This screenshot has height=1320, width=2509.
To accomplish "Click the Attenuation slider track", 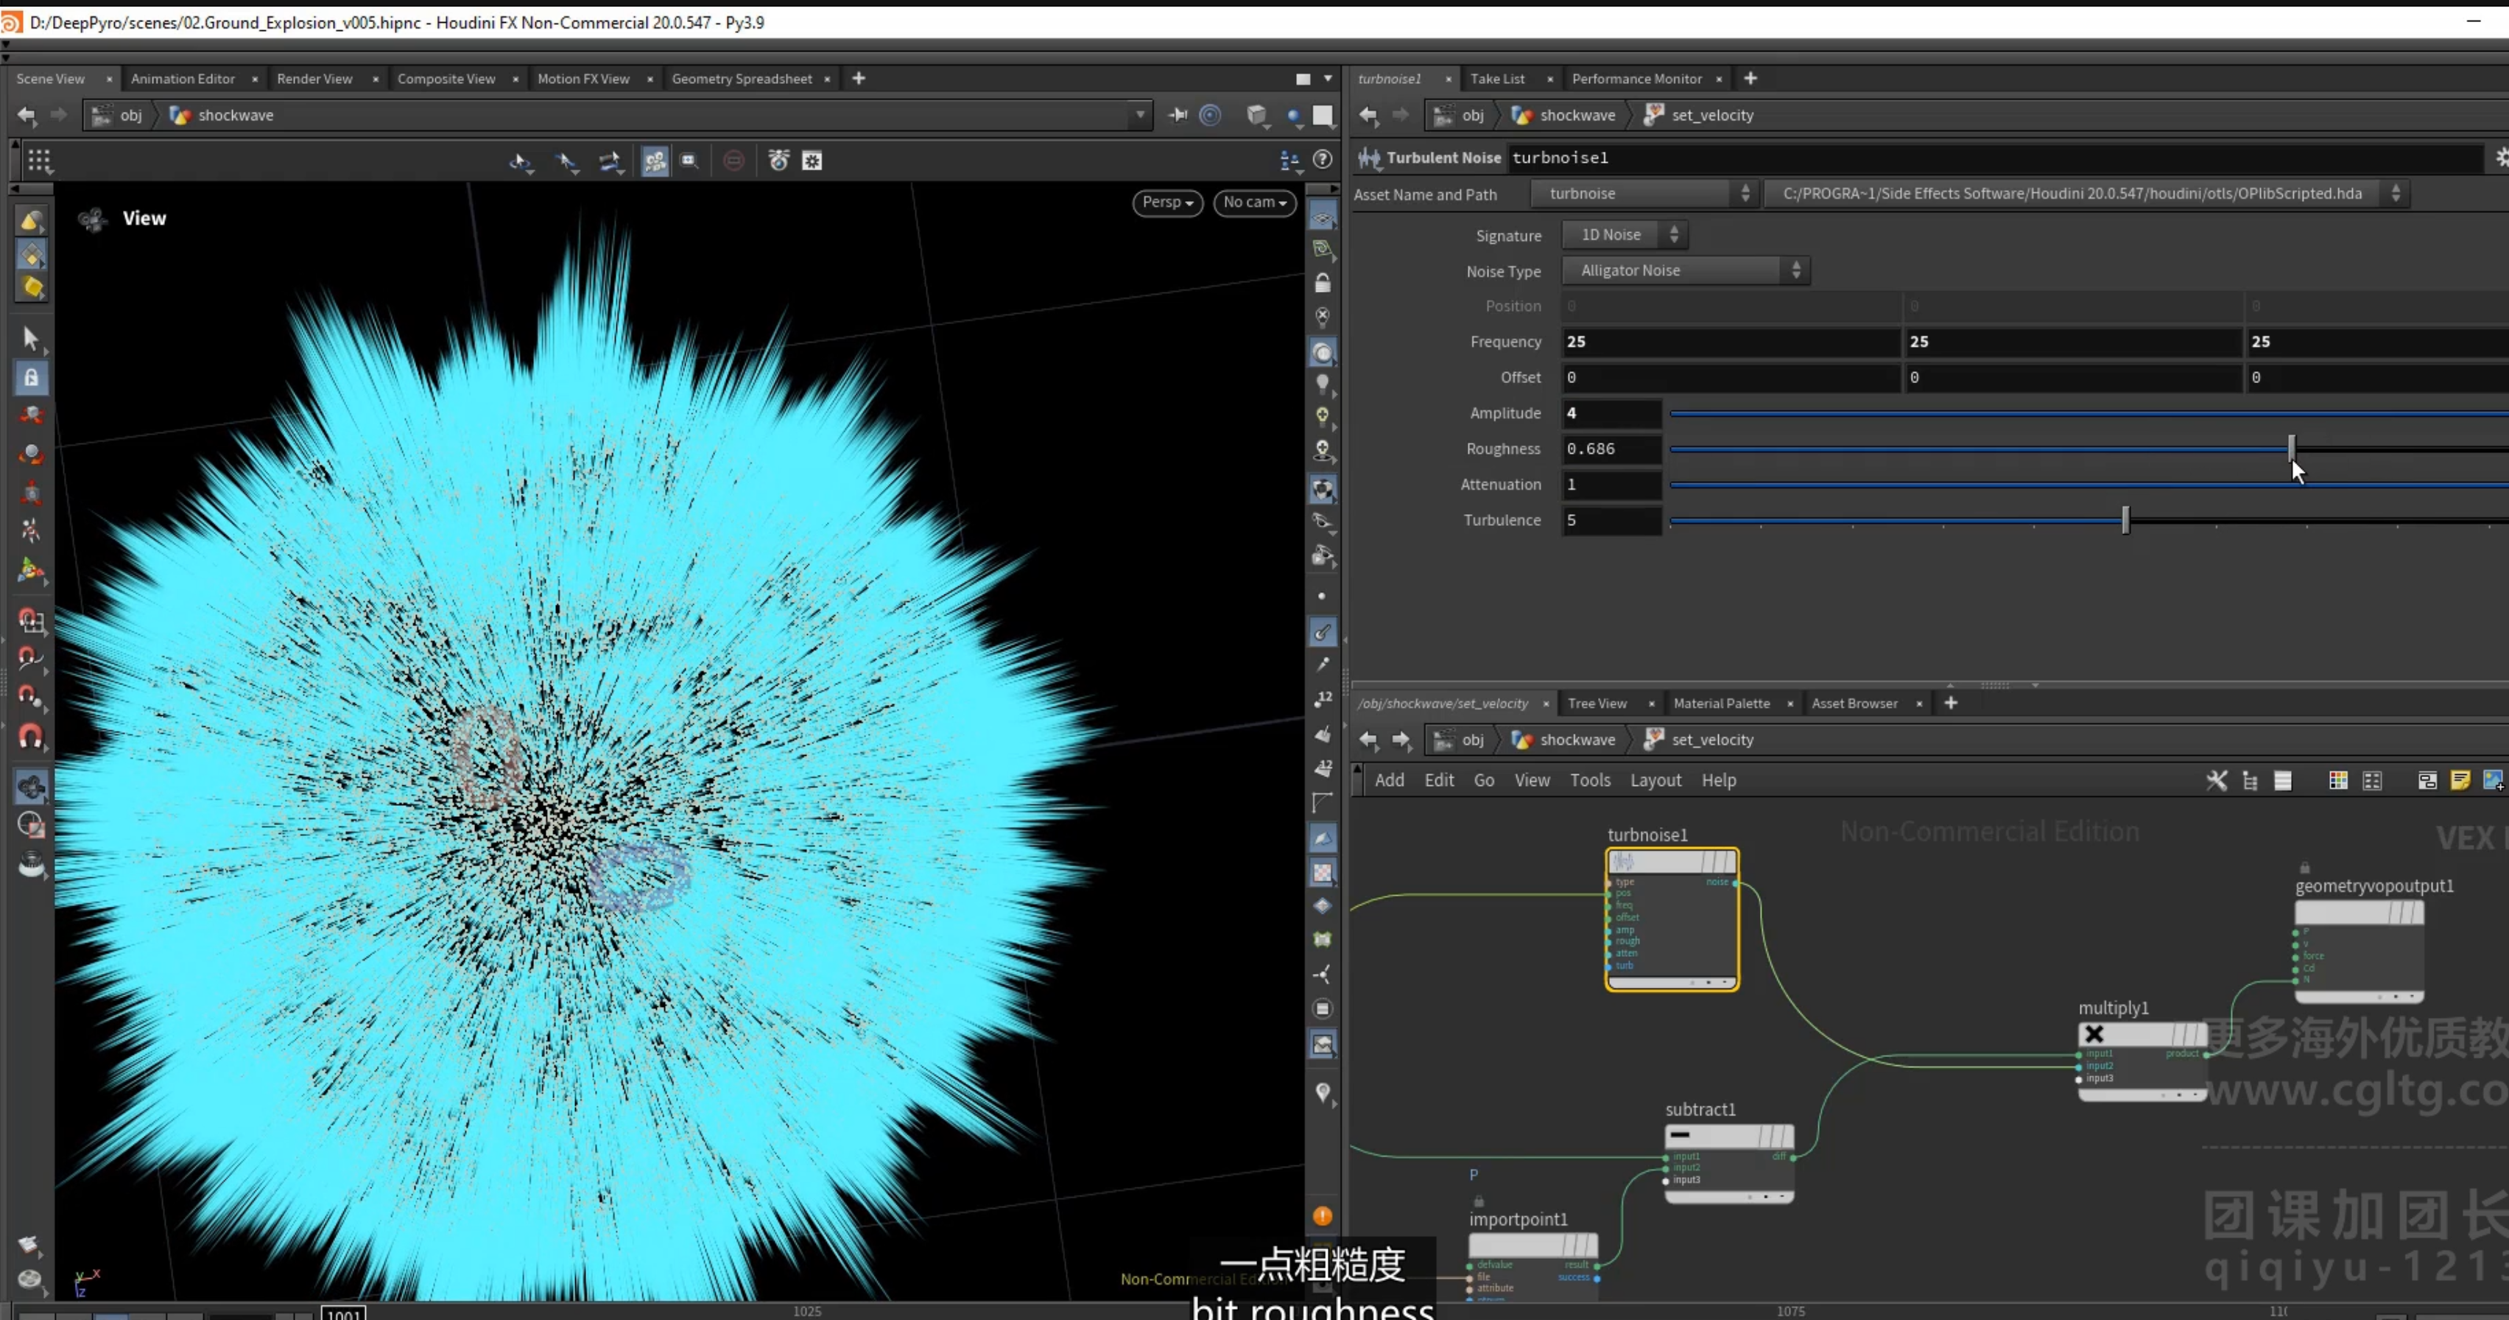I will coord(2089,484).
